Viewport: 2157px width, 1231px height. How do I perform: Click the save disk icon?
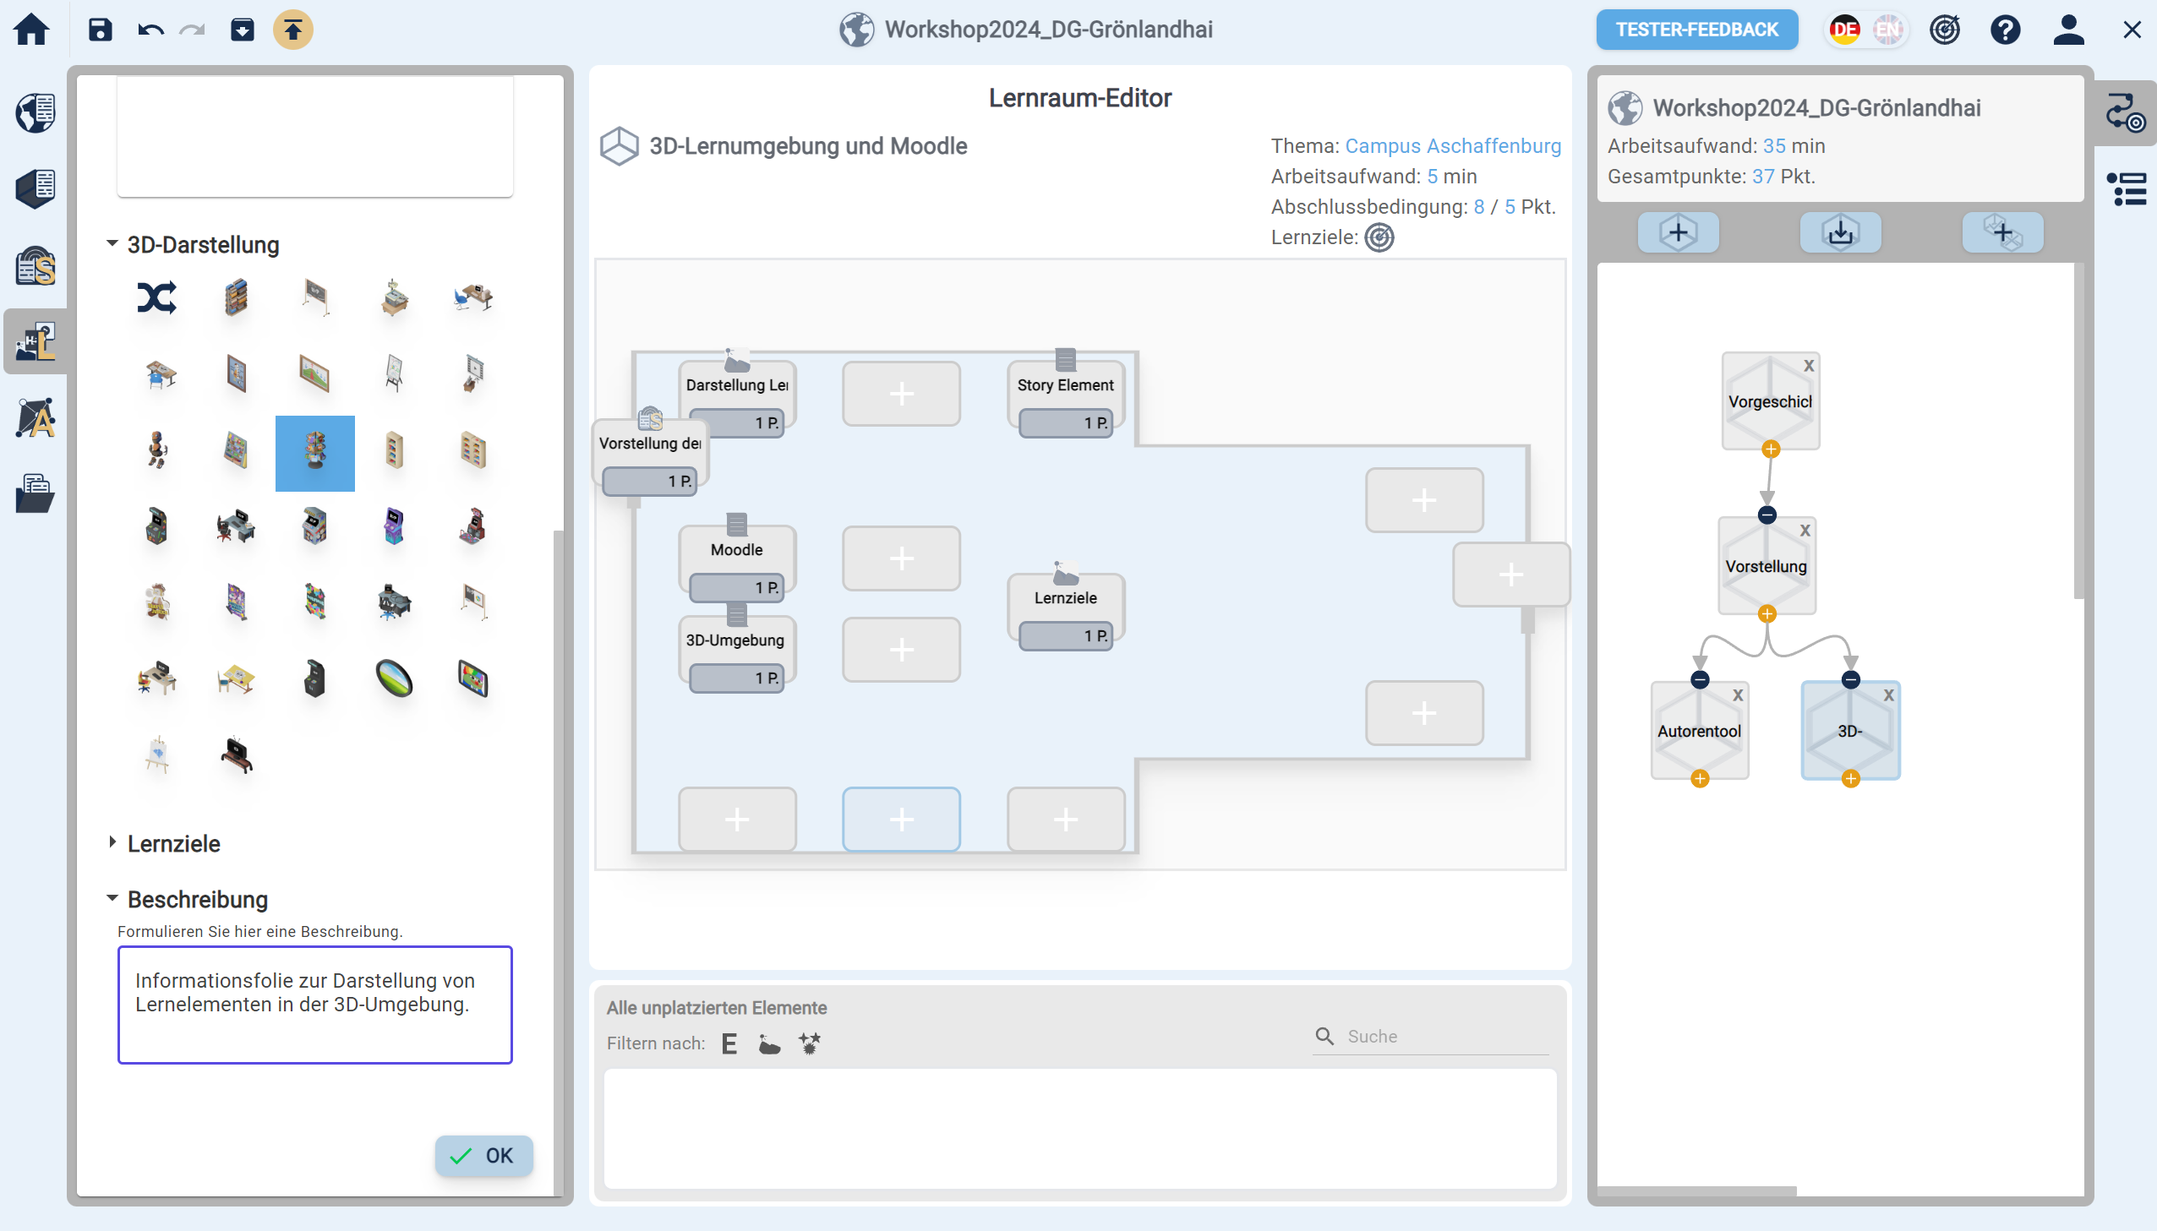pos(100,30)
